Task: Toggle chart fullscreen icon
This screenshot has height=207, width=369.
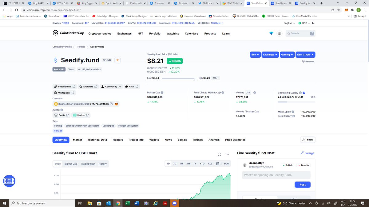Action: [219, 154]
